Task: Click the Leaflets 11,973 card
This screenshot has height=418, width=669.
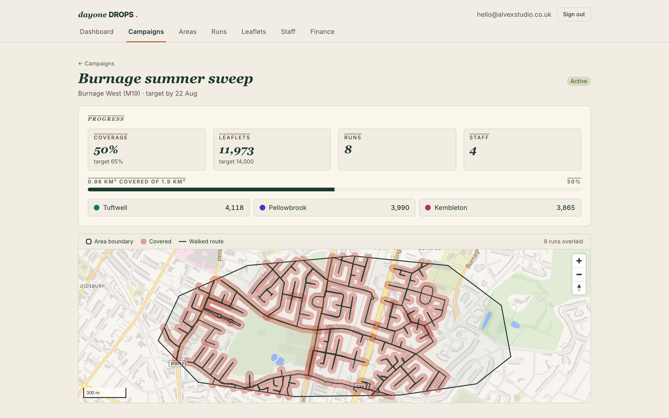Action: 272,150
